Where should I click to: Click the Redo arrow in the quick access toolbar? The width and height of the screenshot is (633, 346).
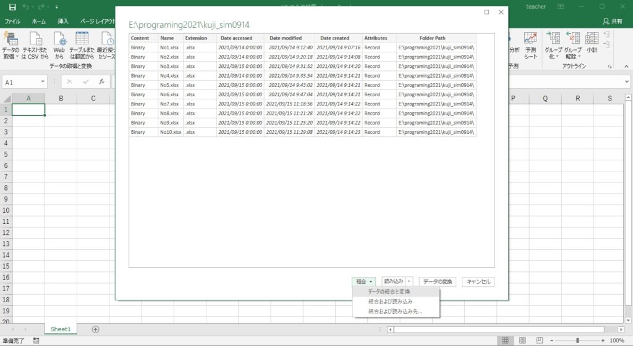pyautogui.click(x=41, y=7)
